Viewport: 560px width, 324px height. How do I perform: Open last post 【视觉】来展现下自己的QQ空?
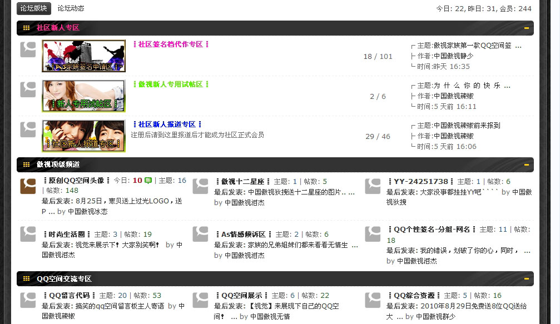click(x=276, y=311)
